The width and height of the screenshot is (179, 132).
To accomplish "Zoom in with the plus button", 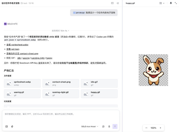I will coord(160,128).
